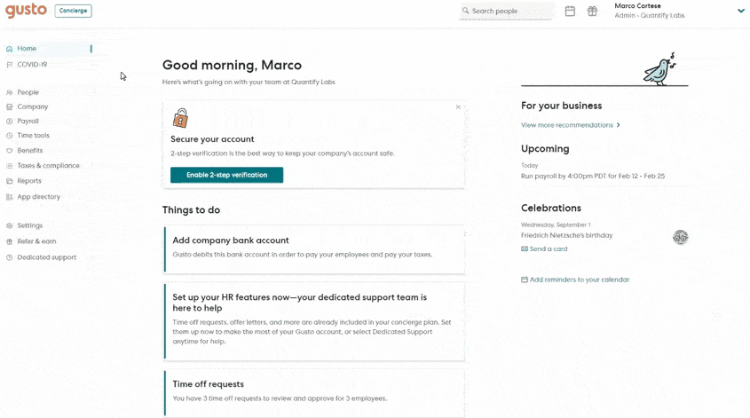Click the Time tools clock icon
Viewport: 750px width, 418px height.
(x=9, y=136)
